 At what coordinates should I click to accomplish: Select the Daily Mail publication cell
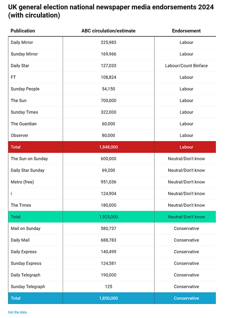tap(20, 240)
